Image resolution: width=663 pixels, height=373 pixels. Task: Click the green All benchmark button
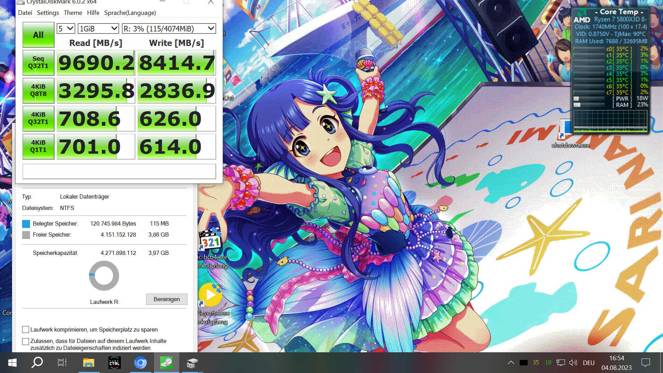(38, 35)
